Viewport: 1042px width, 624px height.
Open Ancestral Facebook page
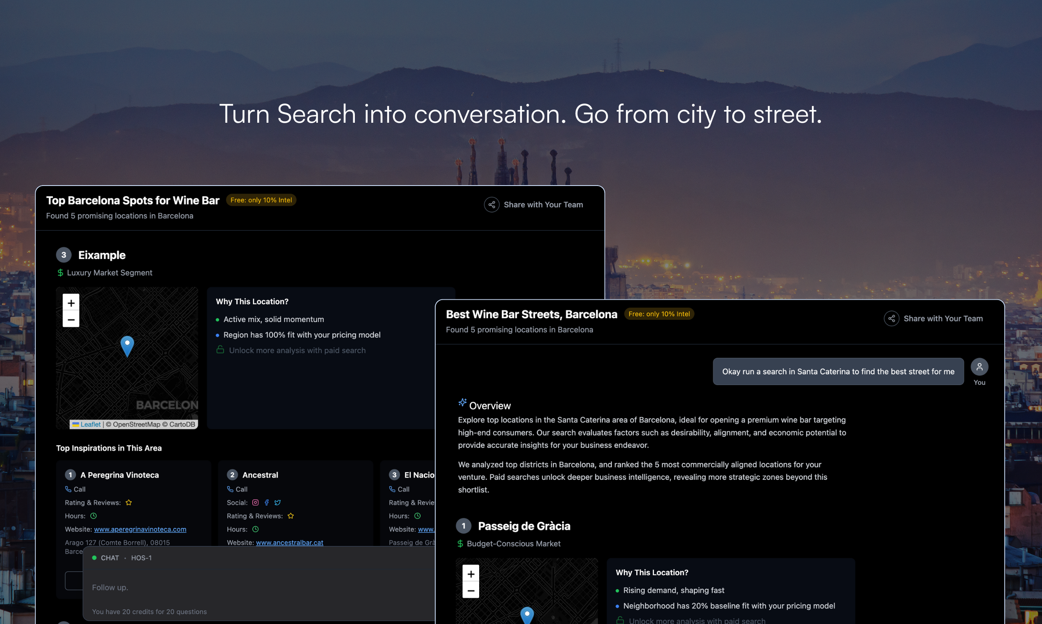pos(266,502)
